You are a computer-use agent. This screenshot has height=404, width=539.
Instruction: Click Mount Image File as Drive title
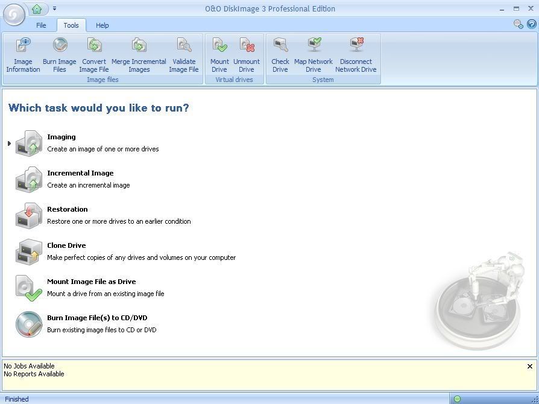(92, 281)
